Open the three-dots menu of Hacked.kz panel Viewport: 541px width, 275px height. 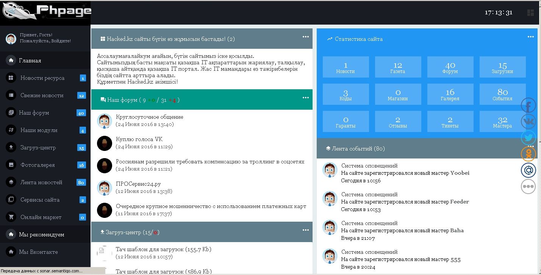pos(306,37)
